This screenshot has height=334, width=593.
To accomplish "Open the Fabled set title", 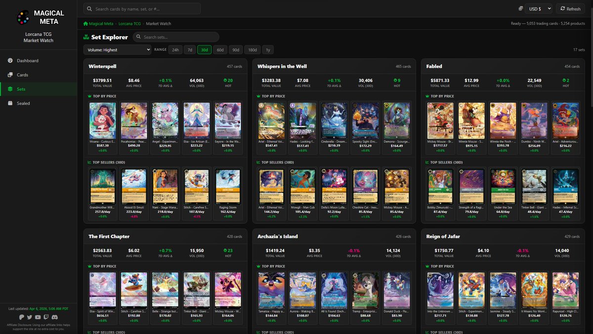I will click(x=434, y=66).
